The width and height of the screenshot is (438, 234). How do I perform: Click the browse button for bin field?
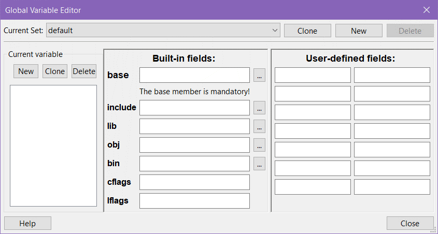click(x=259, y=164)
